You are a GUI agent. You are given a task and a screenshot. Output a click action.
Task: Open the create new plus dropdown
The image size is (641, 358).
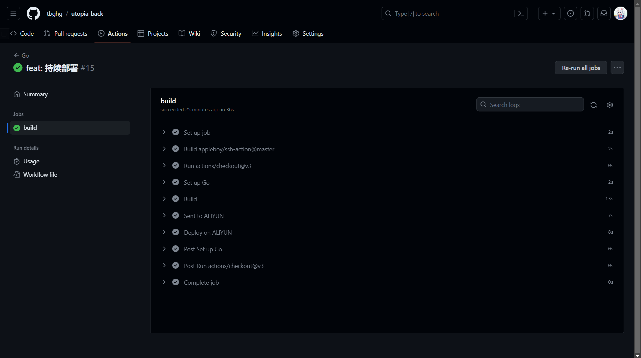coord(549,14)
